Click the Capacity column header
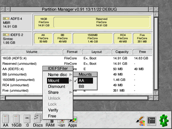The image size is (172, 129). [x=122, y=52]
